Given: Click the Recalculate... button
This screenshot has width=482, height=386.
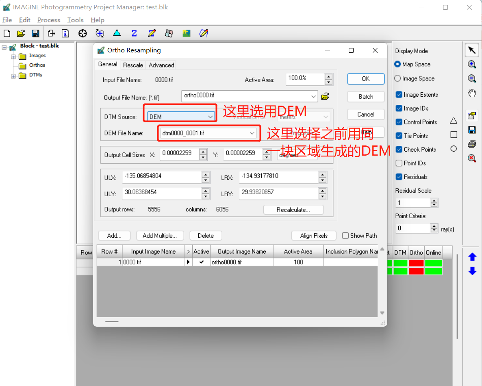Looking at the screenshot, I should click(x=293, y=210).
